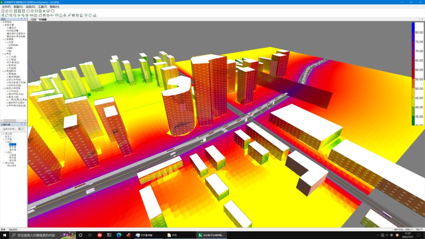Collapse the 声源 tree node

point(2,54)
